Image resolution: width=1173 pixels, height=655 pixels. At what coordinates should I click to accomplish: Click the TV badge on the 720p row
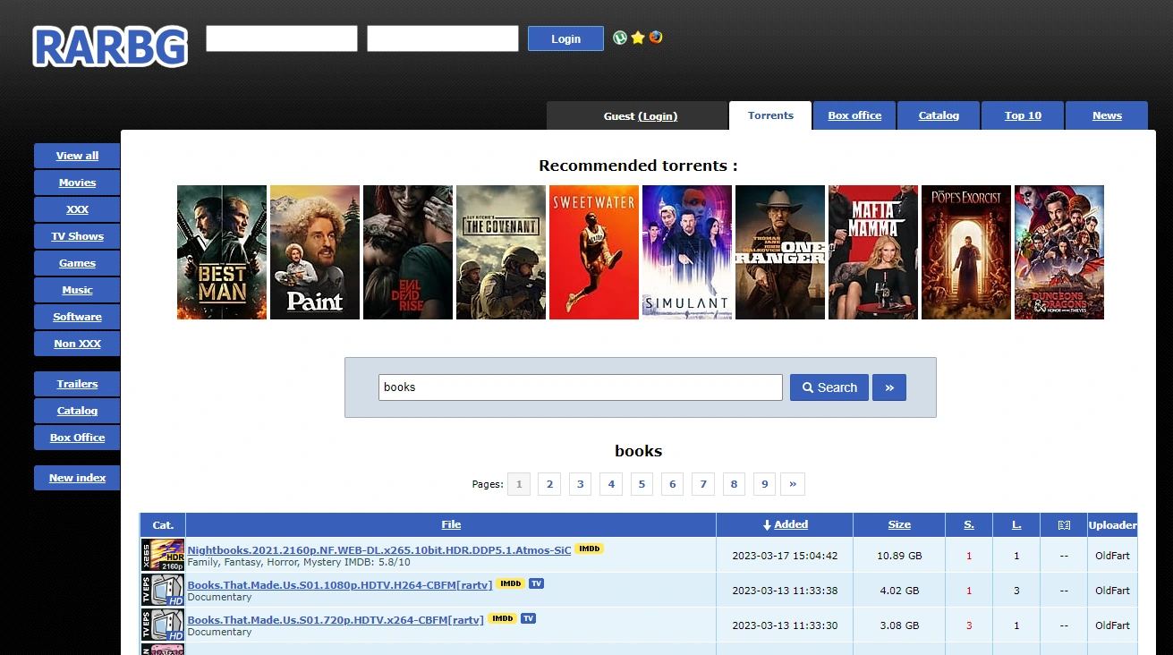(528, 618)
